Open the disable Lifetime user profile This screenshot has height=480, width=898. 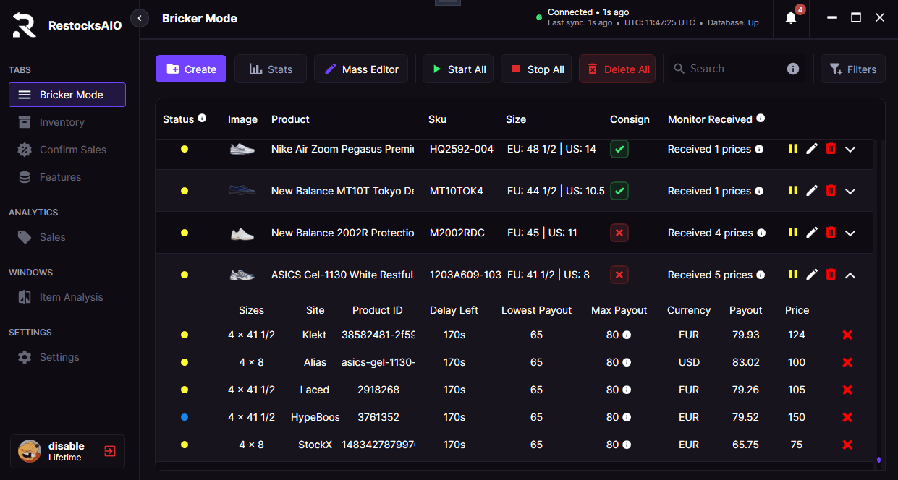(x=67, y=452)
